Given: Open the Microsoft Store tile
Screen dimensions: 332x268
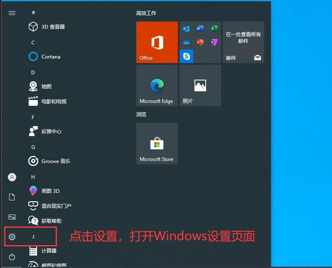Looking at the screenshot, I should click(x=157, y=144).
